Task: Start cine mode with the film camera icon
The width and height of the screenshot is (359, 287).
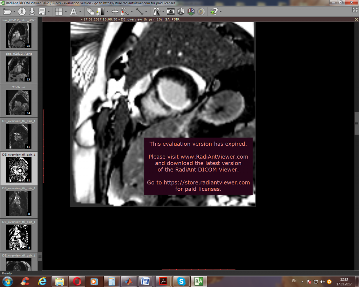Action: click(171, 12)
